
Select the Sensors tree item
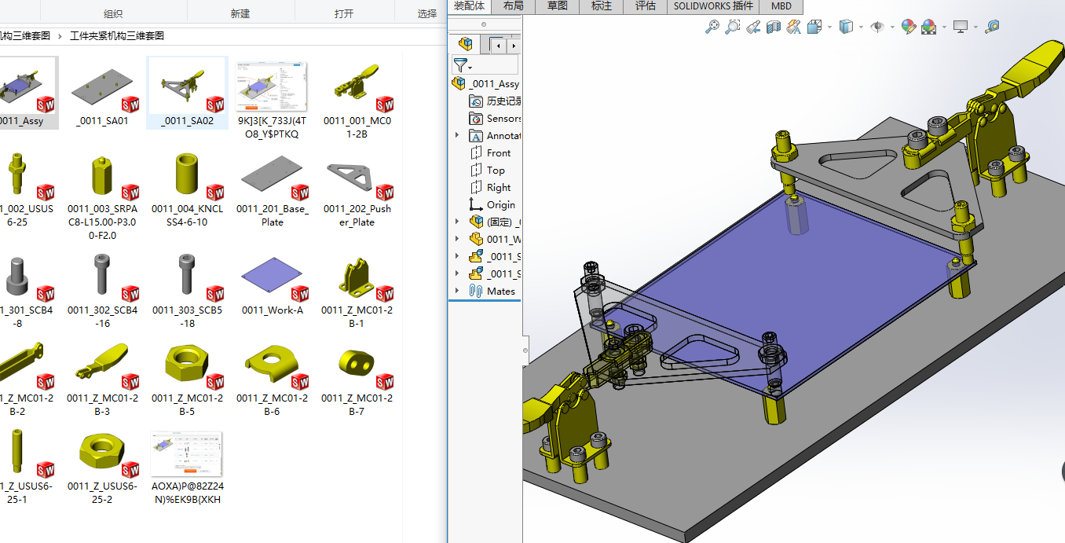click(495, 118)
